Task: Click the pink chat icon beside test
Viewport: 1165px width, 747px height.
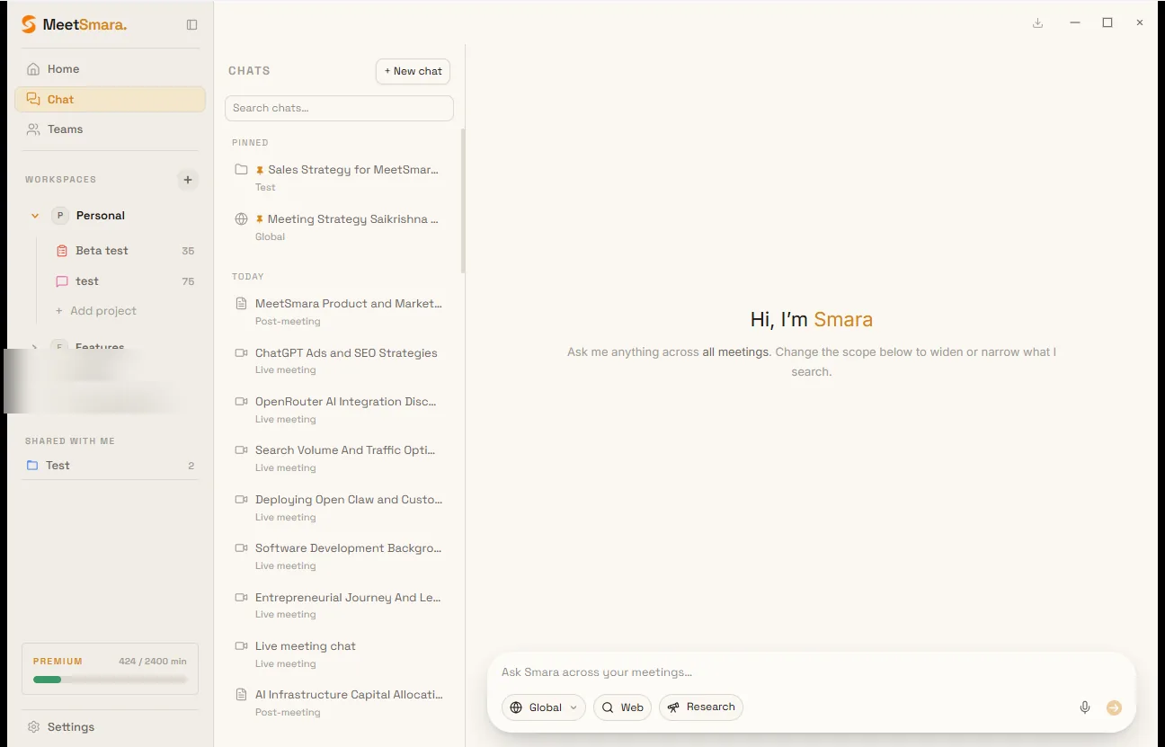Action: (62, 281)
